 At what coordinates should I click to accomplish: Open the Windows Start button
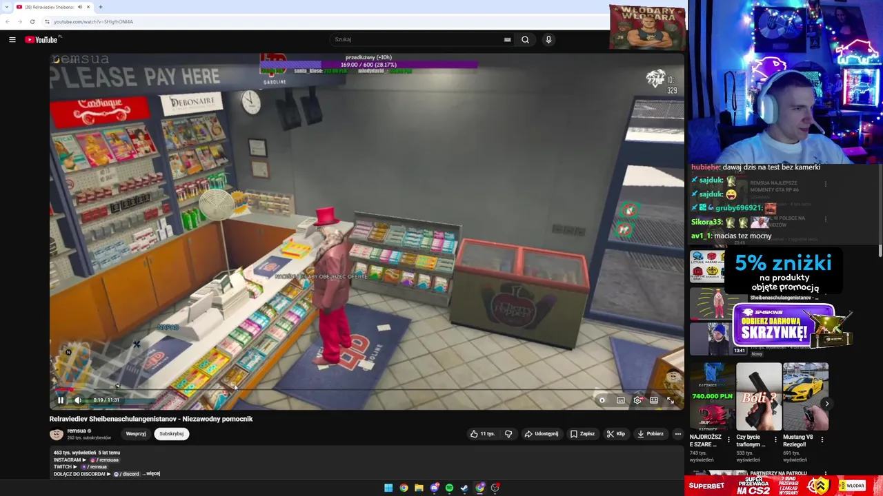click(x=388, y=488)
